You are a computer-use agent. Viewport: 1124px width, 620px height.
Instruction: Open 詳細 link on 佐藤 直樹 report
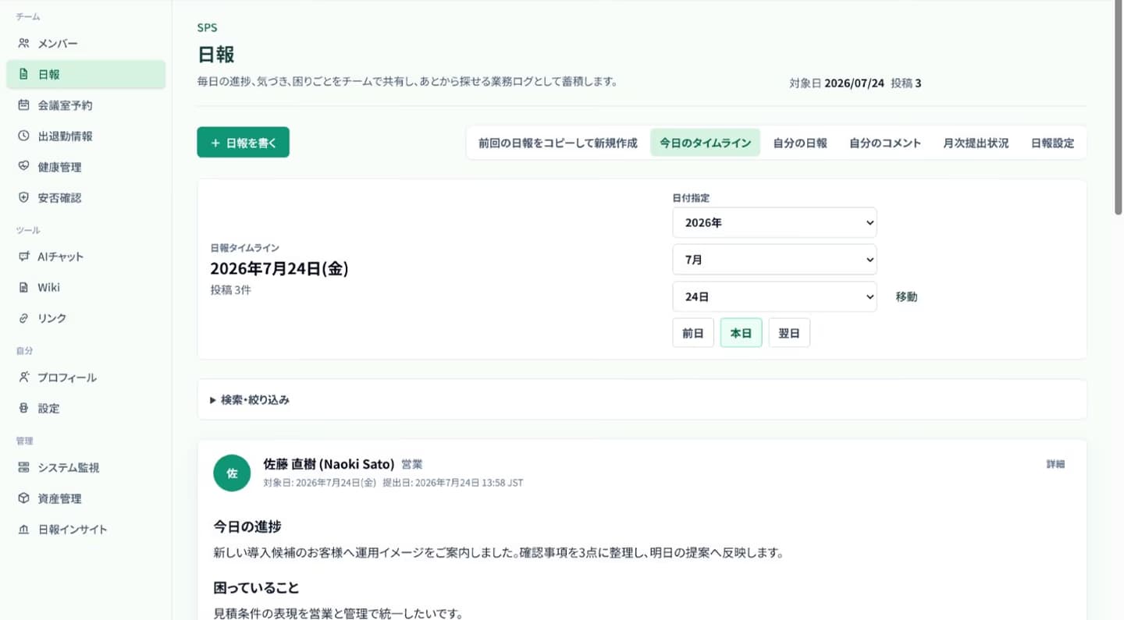(x=1055, y=464)
